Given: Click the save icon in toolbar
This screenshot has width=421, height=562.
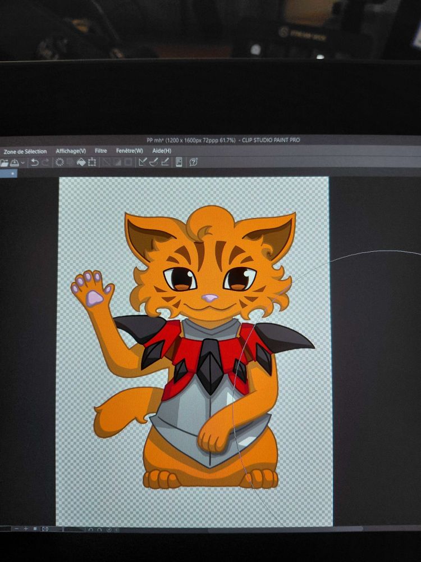Looking at the screenshot, I should 15,163.
